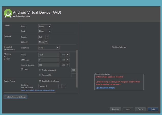Click Finish to create the AVD

click(x=153, y=109)
